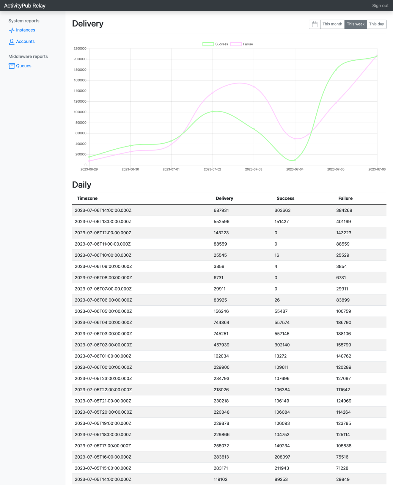Screen dimensions: 393x485
Task: Open the Instances report link
Action: [25, 30]
